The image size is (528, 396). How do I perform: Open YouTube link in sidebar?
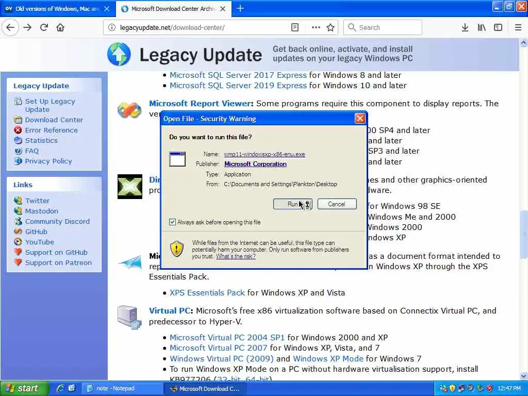pos(39,242)
